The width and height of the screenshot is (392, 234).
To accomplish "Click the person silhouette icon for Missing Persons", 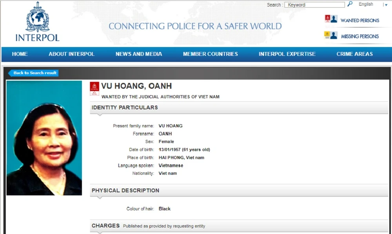I will coord(334,35).
